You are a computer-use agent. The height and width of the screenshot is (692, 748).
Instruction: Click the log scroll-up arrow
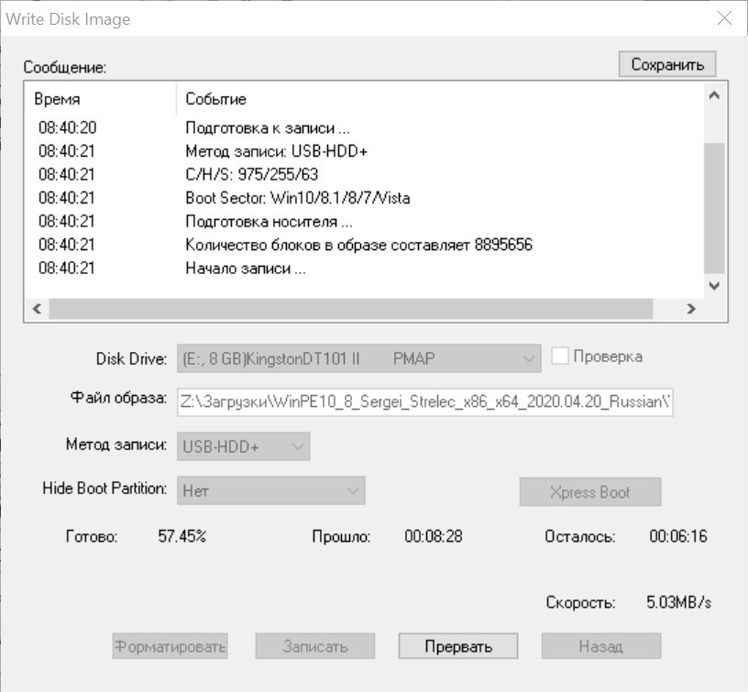pos(714,95)
